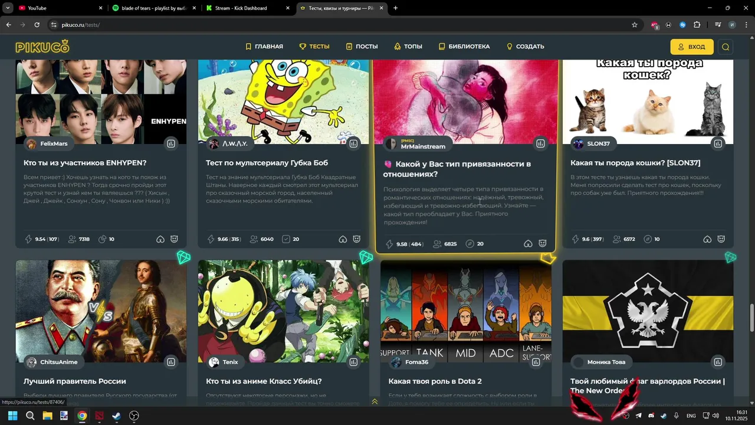Open author FelixMars profile
755x425 pixels.
pos(48,143)
